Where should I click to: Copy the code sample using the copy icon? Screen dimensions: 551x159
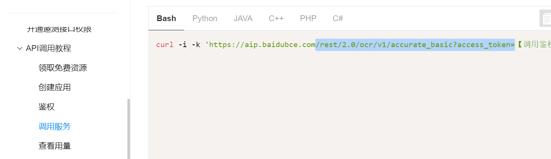546,18
